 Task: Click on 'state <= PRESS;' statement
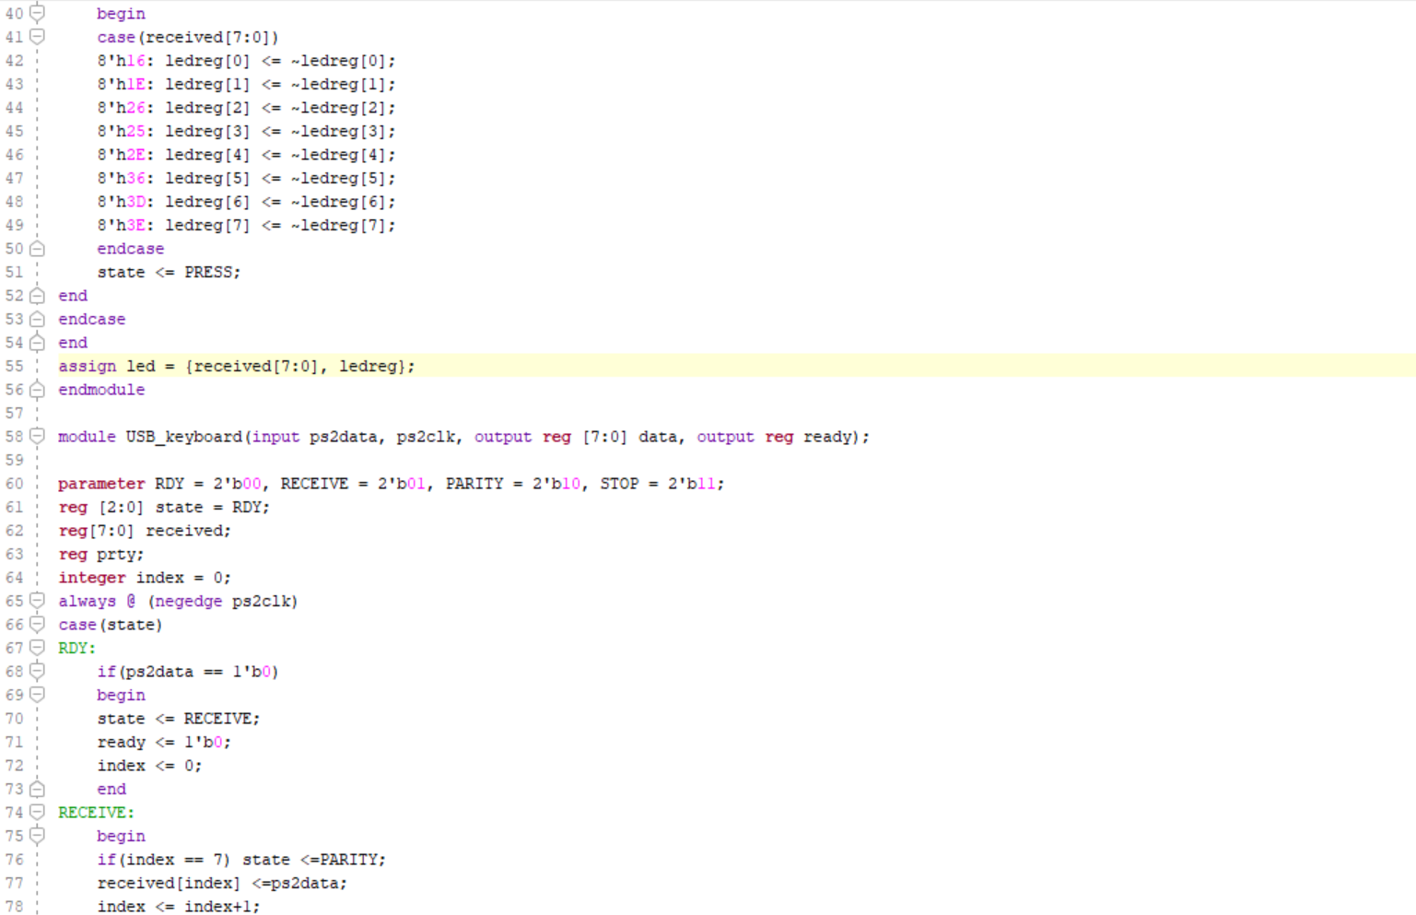pyautogui.click(x=169, y=273)
